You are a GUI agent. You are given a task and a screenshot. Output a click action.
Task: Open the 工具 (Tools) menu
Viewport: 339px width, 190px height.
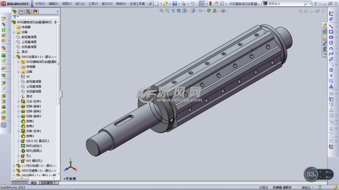[x=93, y=3]
